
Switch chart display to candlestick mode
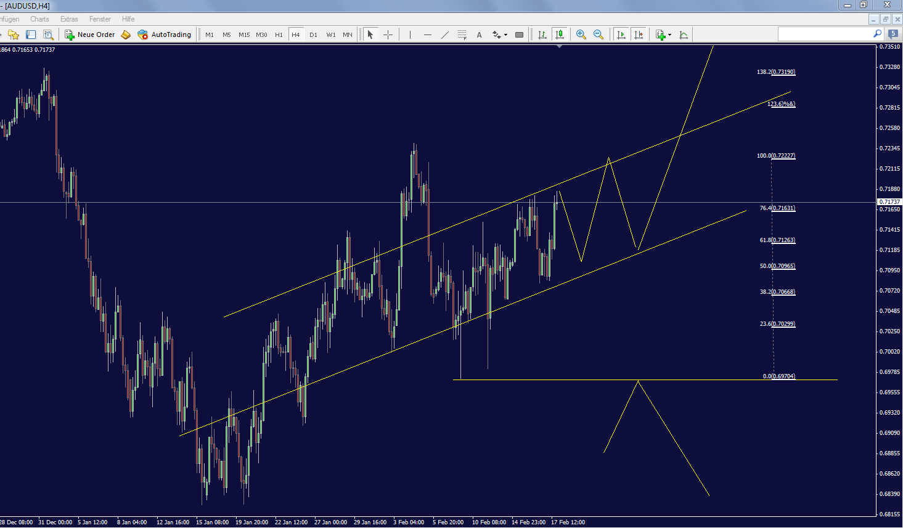point(560,35)
